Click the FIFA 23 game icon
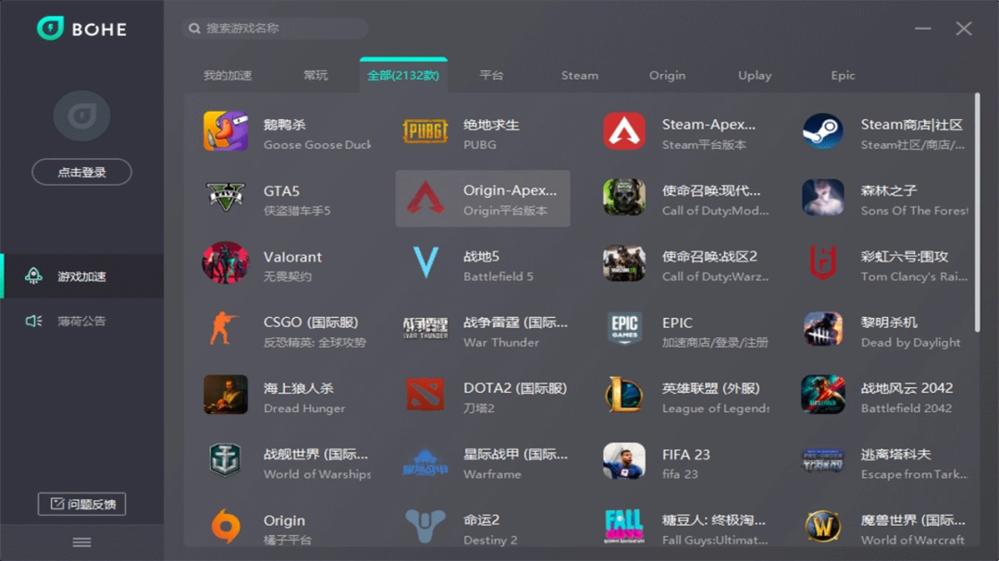 [623, 463]
